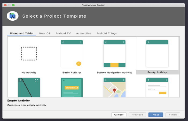188x121 pixels.
Task: Select the No Activity dashed-box template
Action: pos(29,54)
